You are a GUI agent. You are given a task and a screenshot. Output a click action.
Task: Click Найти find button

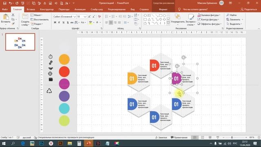(x=232, y=15)
